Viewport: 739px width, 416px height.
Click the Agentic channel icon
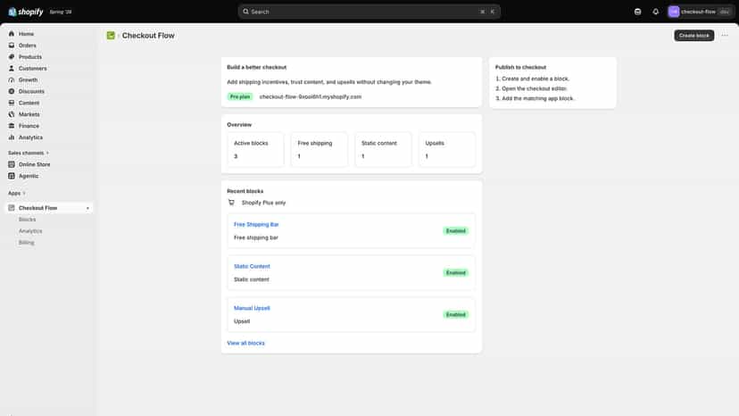tap(12, 176)
